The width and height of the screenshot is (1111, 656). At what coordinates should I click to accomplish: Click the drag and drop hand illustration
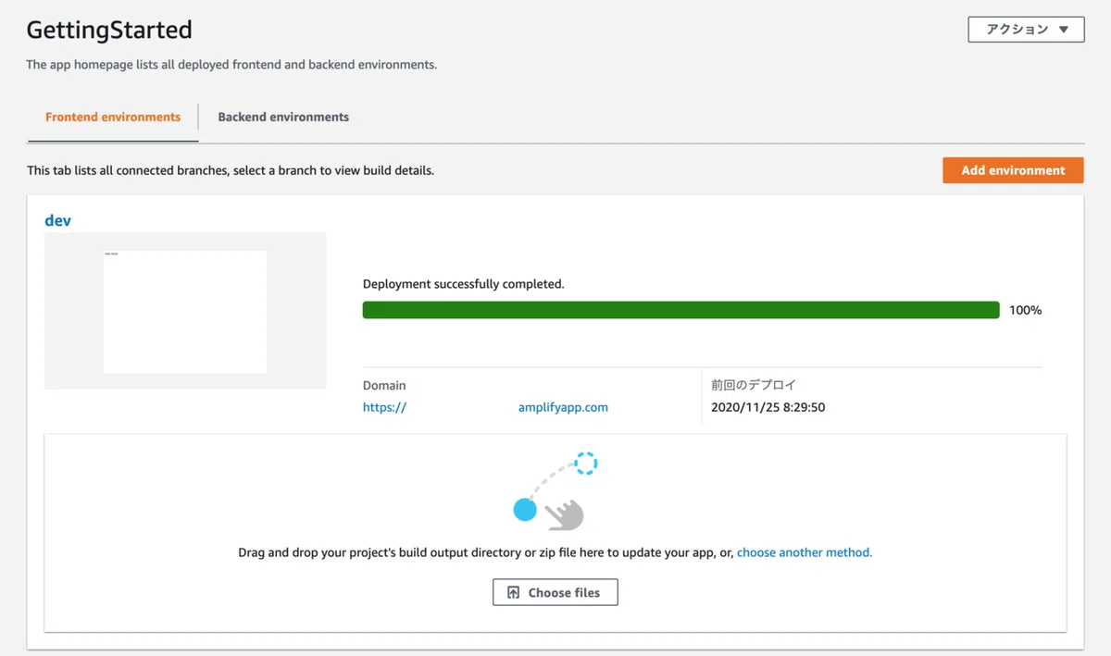pyautogui.click(x=555, y=491)
